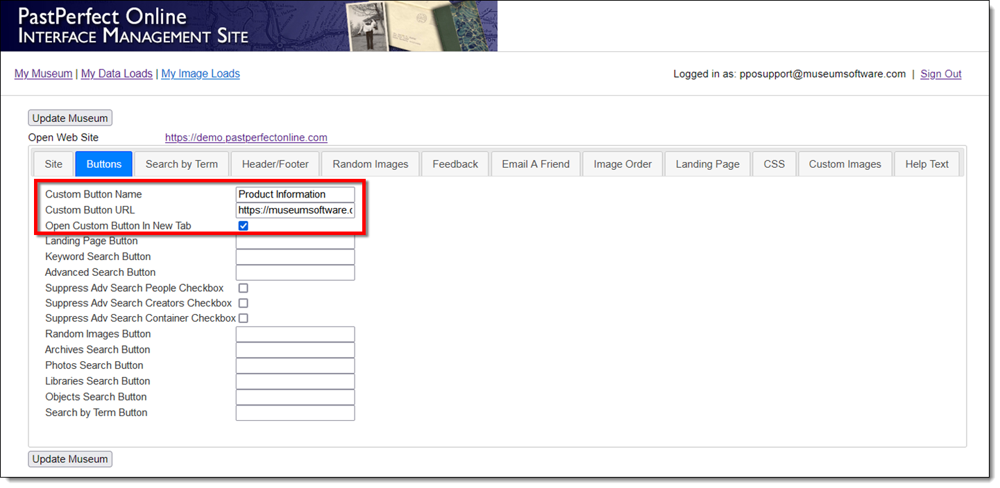Screen dimensions: 1000x488
Task: Open the My Data Loads link
Action: pyautogui.click(x=117, y=73)
